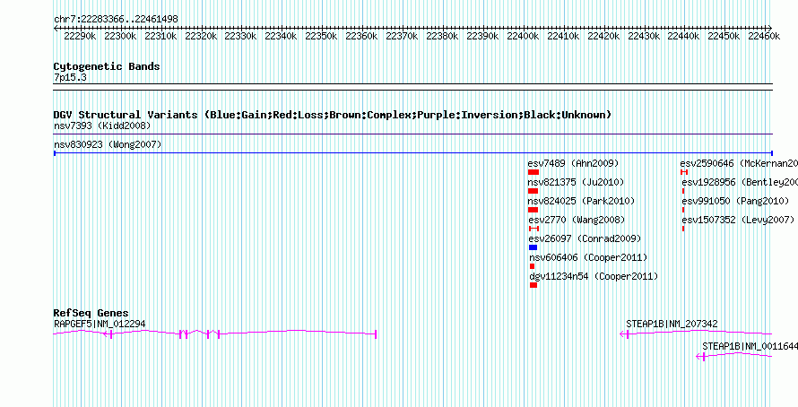Open the esv26097 (Conrad2009) variant label
Screen dimensions: 798x407
585,238
